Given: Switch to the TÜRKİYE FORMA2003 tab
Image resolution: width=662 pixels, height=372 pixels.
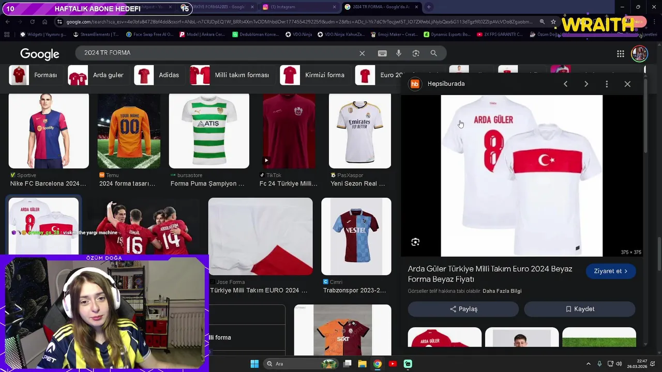Looking at the screenshot, I should [217, 7].
